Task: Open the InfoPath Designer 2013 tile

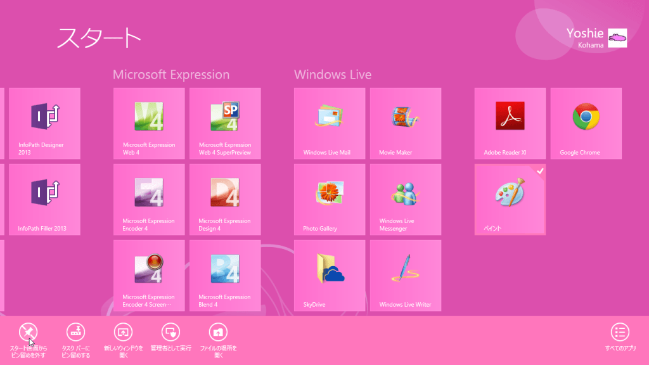Action: click(45, 124)
